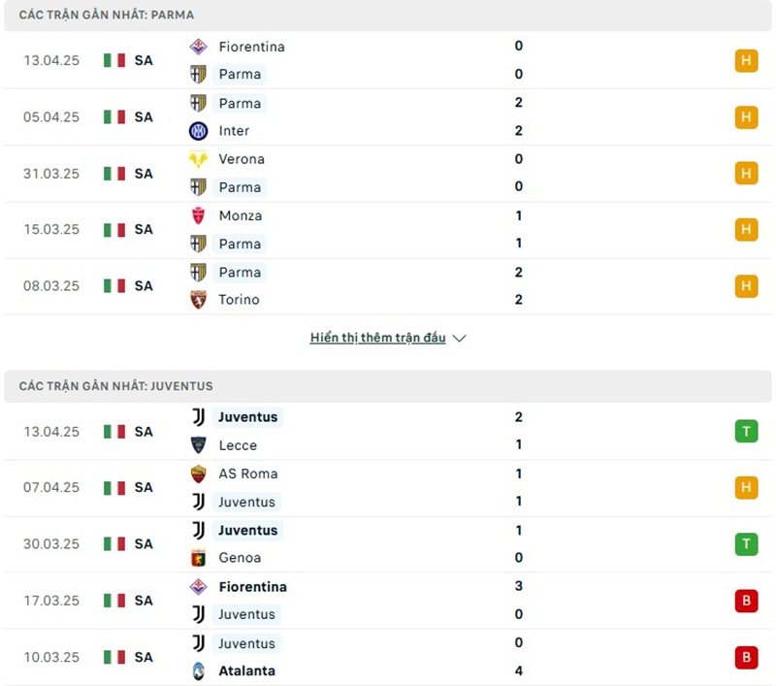Image resolution: width=776 pixels, height=686 pixels.
Task: Click the green T badge for Juventus vs Genoa
Action: (746, 544)
